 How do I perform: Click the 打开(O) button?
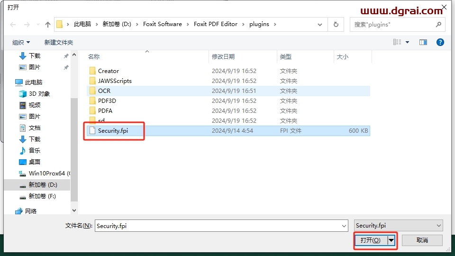(x=371, y=240)
